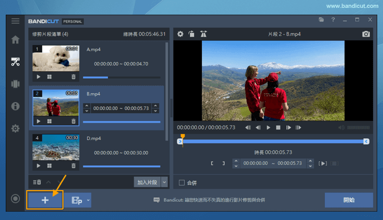Open the help question mark menu
The height and width of the screenshot is (220, 383).
[333, 20]
